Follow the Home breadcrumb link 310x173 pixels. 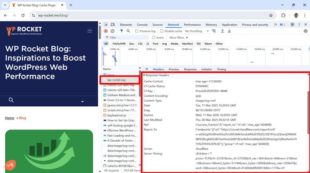tap(9, 118)
